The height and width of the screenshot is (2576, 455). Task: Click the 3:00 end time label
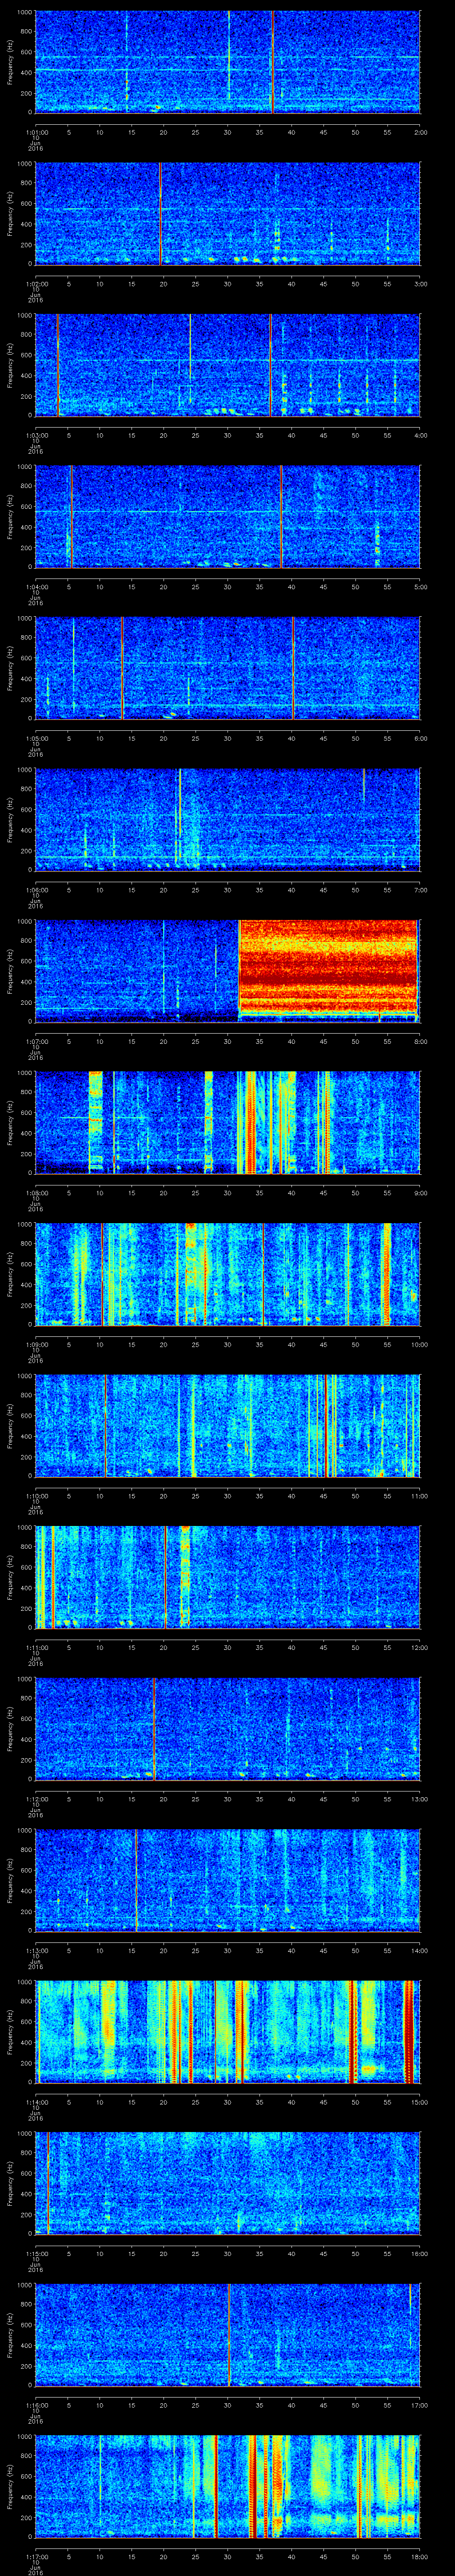(x=420, y=284)
